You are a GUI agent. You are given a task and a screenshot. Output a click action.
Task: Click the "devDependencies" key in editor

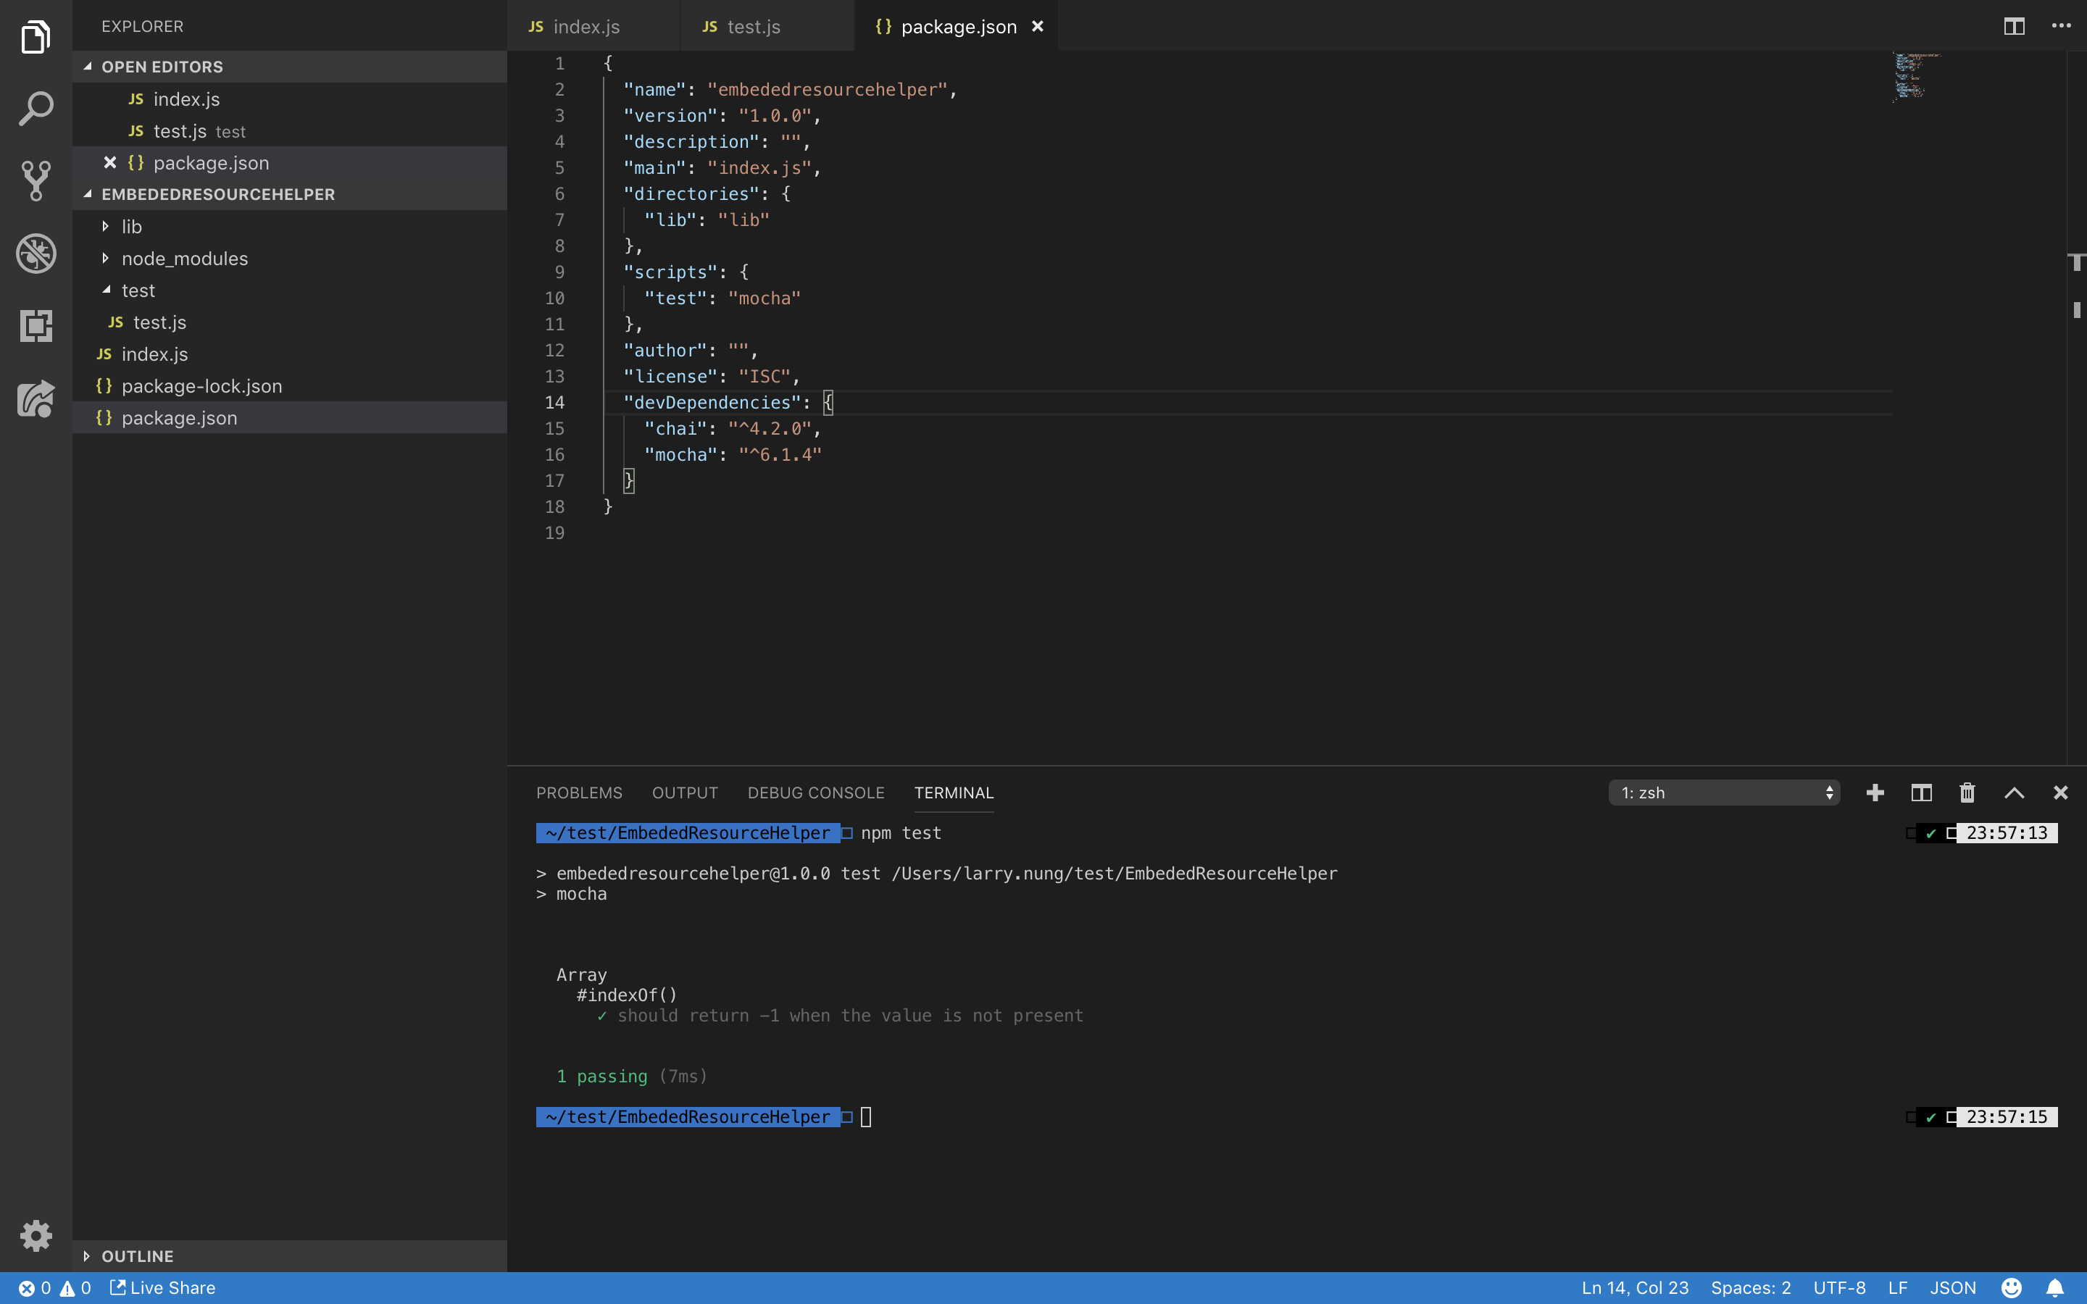point(712,403)
